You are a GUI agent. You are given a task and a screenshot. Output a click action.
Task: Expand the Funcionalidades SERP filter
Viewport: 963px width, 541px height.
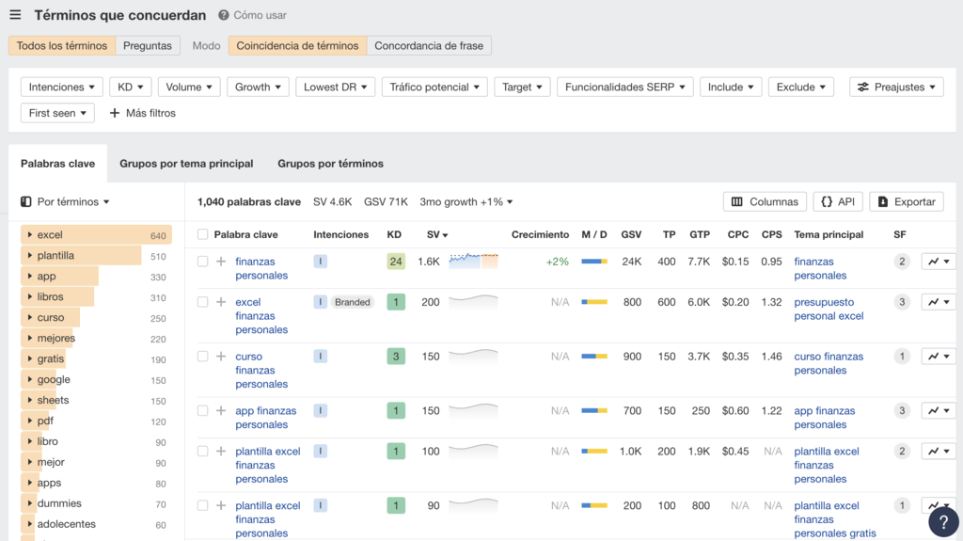click(624, 87)
